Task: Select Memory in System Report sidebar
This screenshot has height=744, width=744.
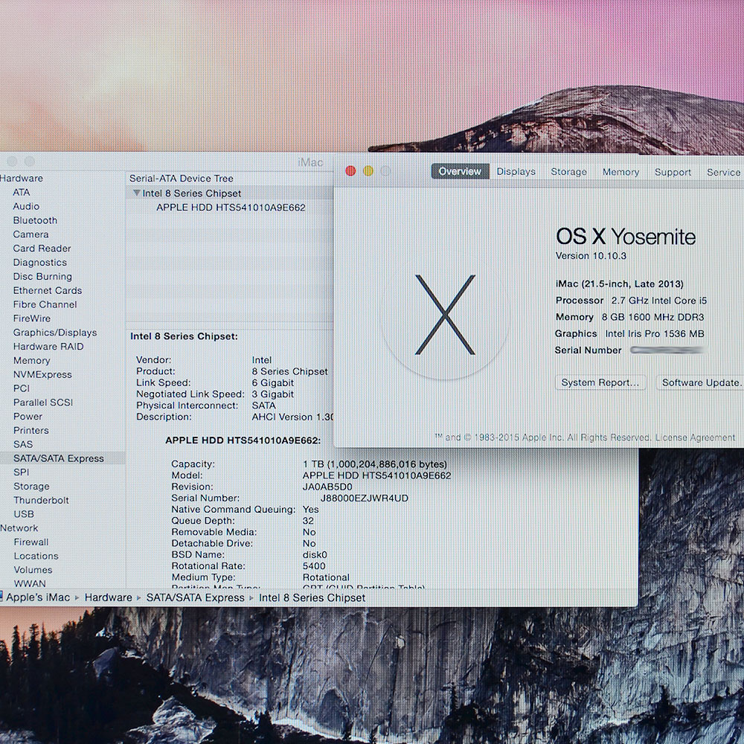Action: 31,360
